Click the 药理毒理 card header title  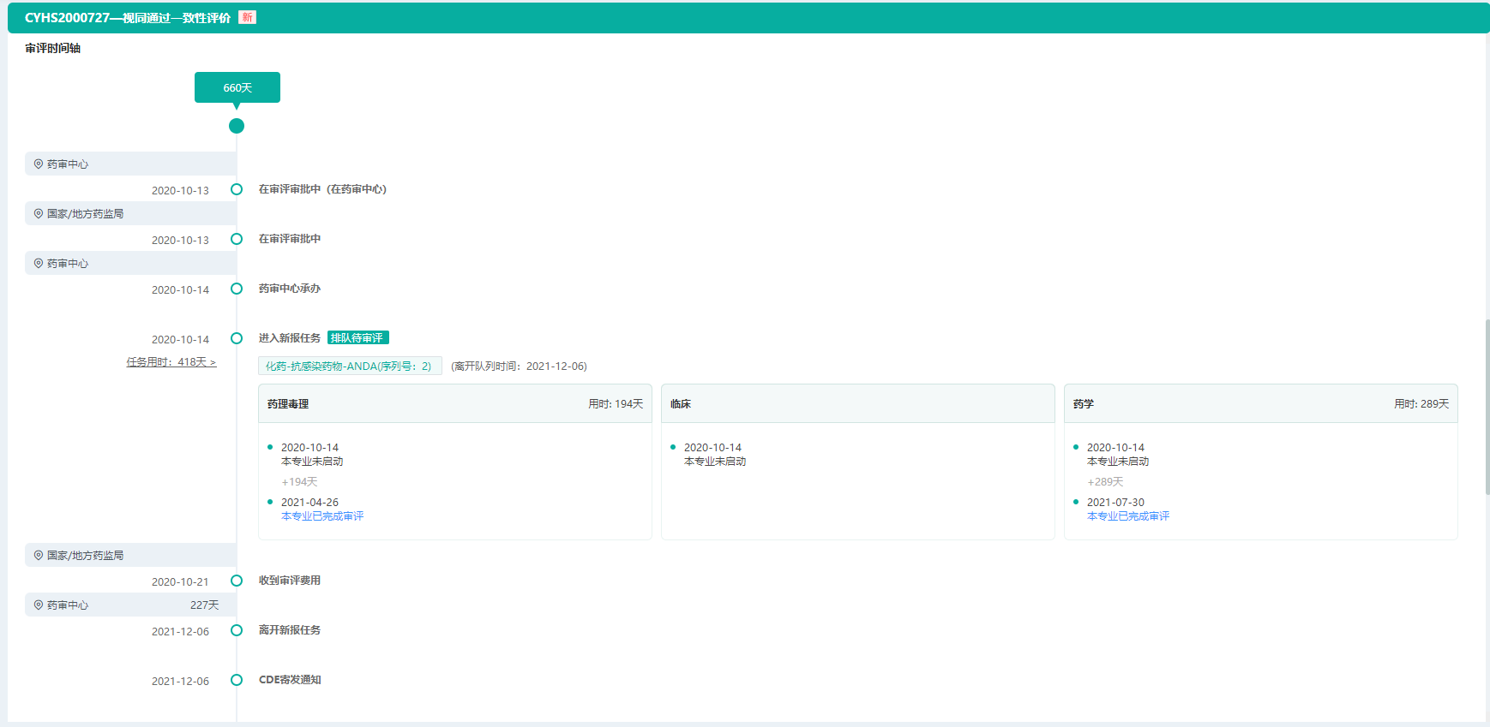point(288,404)
